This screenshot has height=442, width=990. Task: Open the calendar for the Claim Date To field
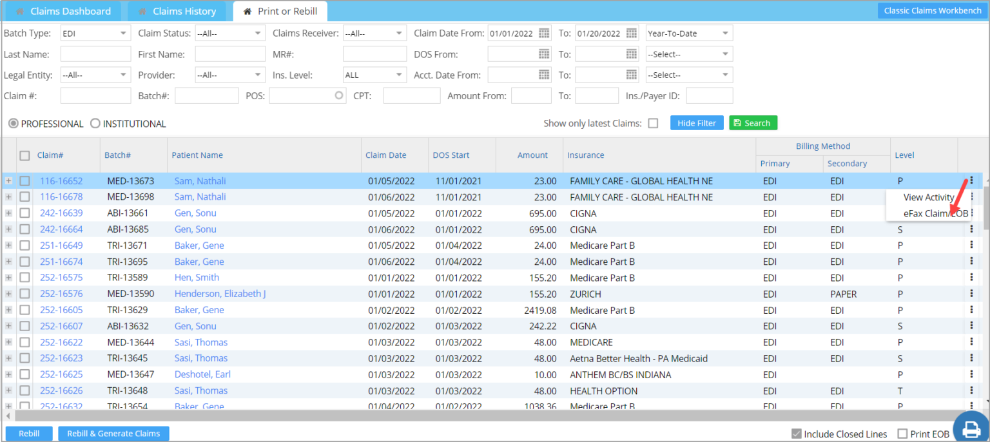tap(630, 33)
